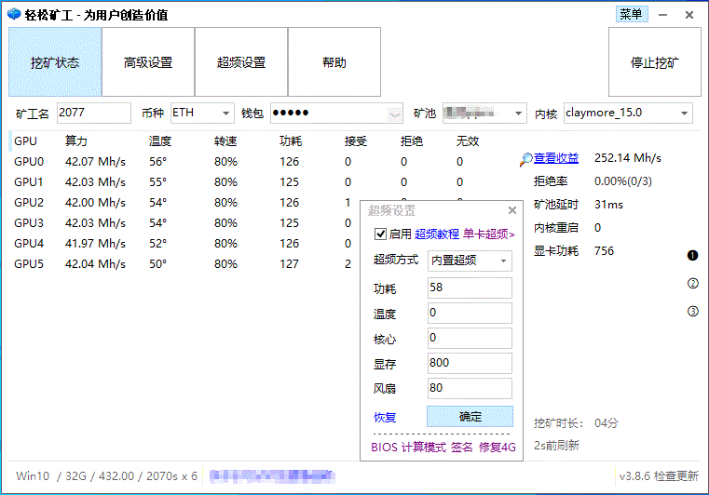
Task: Click the BIOS link in popup
Action: coord(384,448)
